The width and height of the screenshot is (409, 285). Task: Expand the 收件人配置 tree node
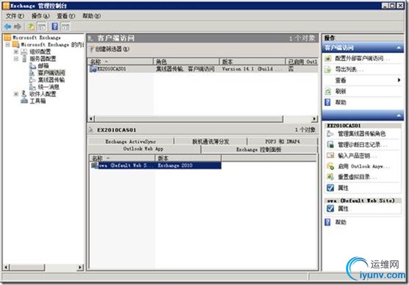click(16, 94)
